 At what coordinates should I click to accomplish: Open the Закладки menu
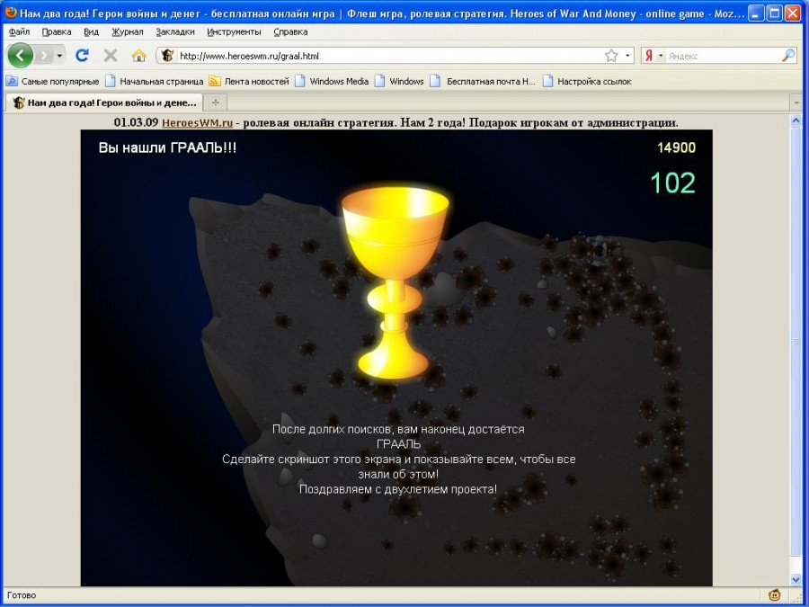175,31
